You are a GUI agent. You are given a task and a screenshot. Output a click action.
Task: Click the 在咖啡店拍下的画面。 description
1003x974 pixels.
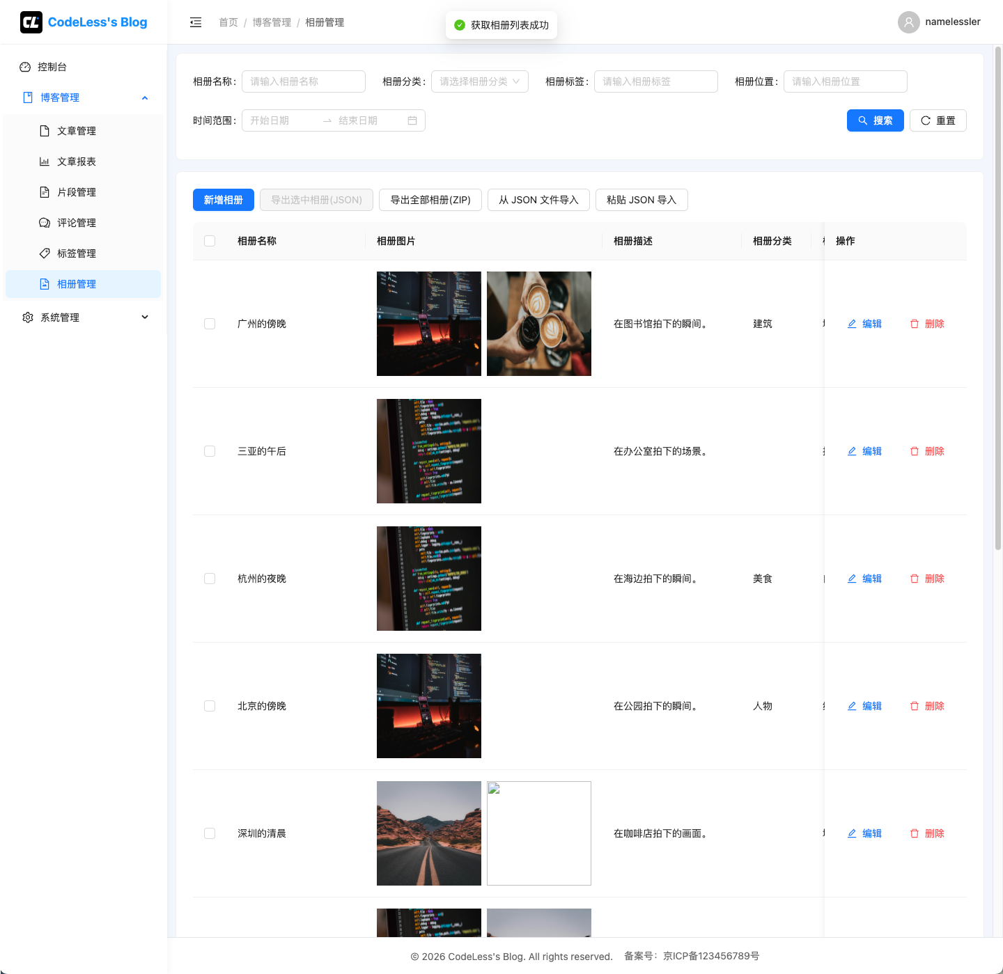[662, 833]
